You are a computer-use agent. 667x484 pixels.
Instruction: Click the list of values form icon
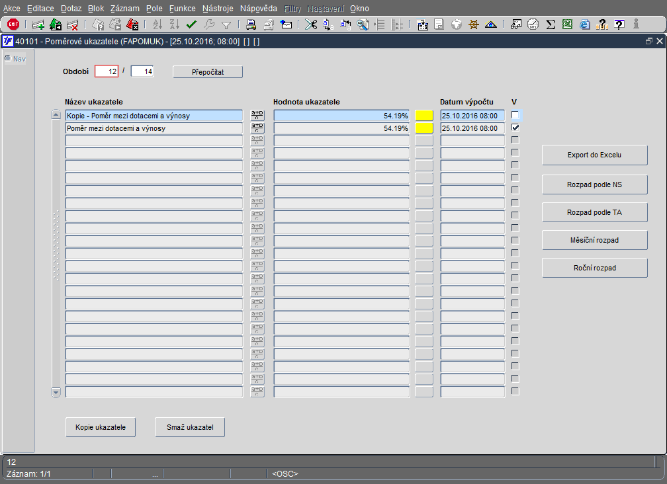(x=423, y=24)
